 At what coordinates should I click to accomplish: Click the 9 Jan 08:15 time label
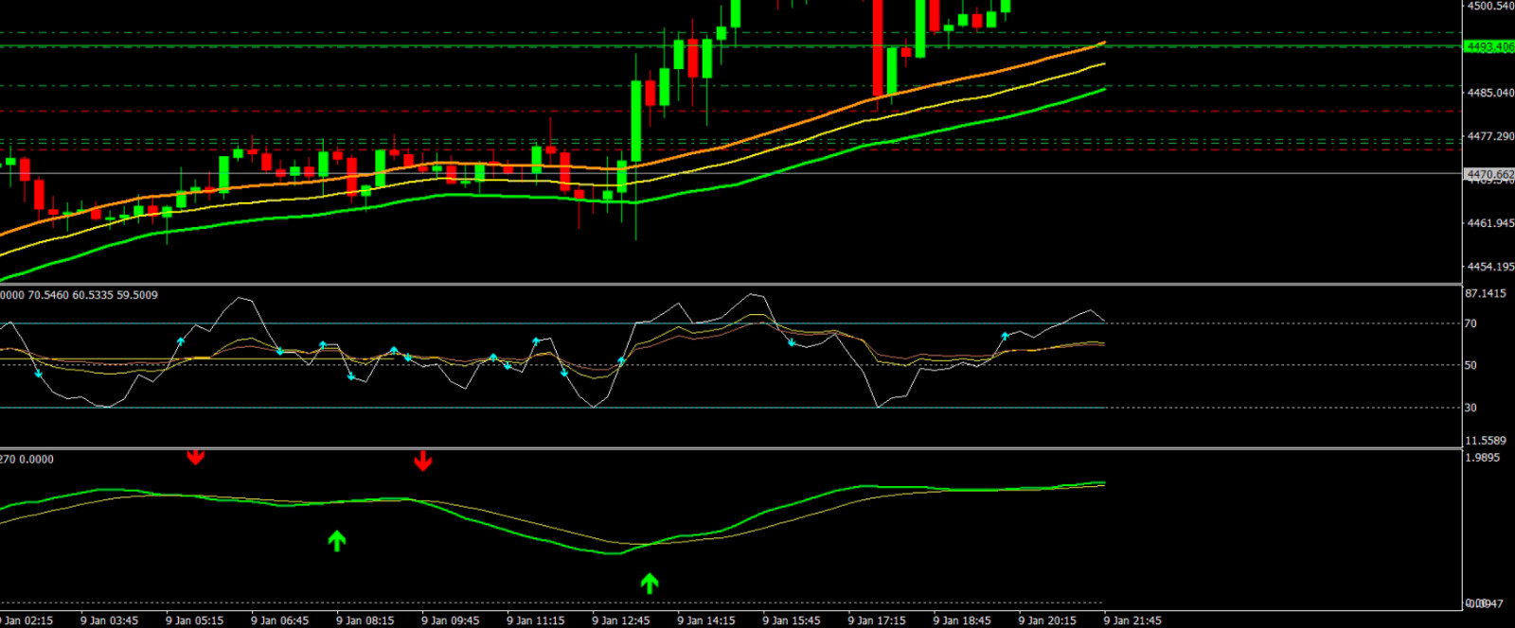coord(365,621)
